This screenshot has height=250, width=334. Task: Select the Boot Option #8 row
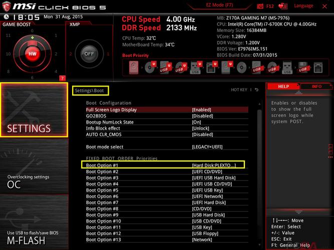167,208
